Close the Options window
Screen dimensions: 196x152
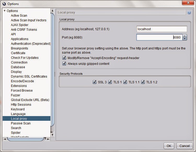coord(188,3)
